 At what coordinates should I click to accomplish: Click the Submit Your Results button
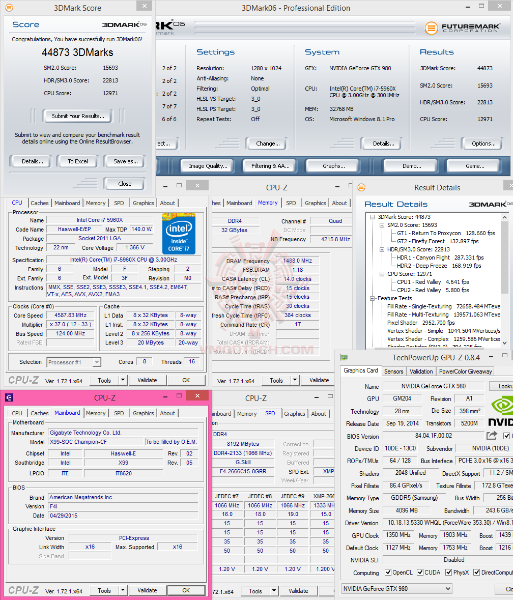click(78, 116)
